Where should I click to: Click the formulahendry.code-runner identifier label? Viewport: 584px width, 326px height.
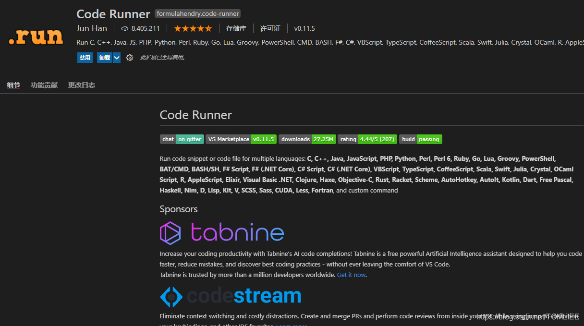point(198,13)
